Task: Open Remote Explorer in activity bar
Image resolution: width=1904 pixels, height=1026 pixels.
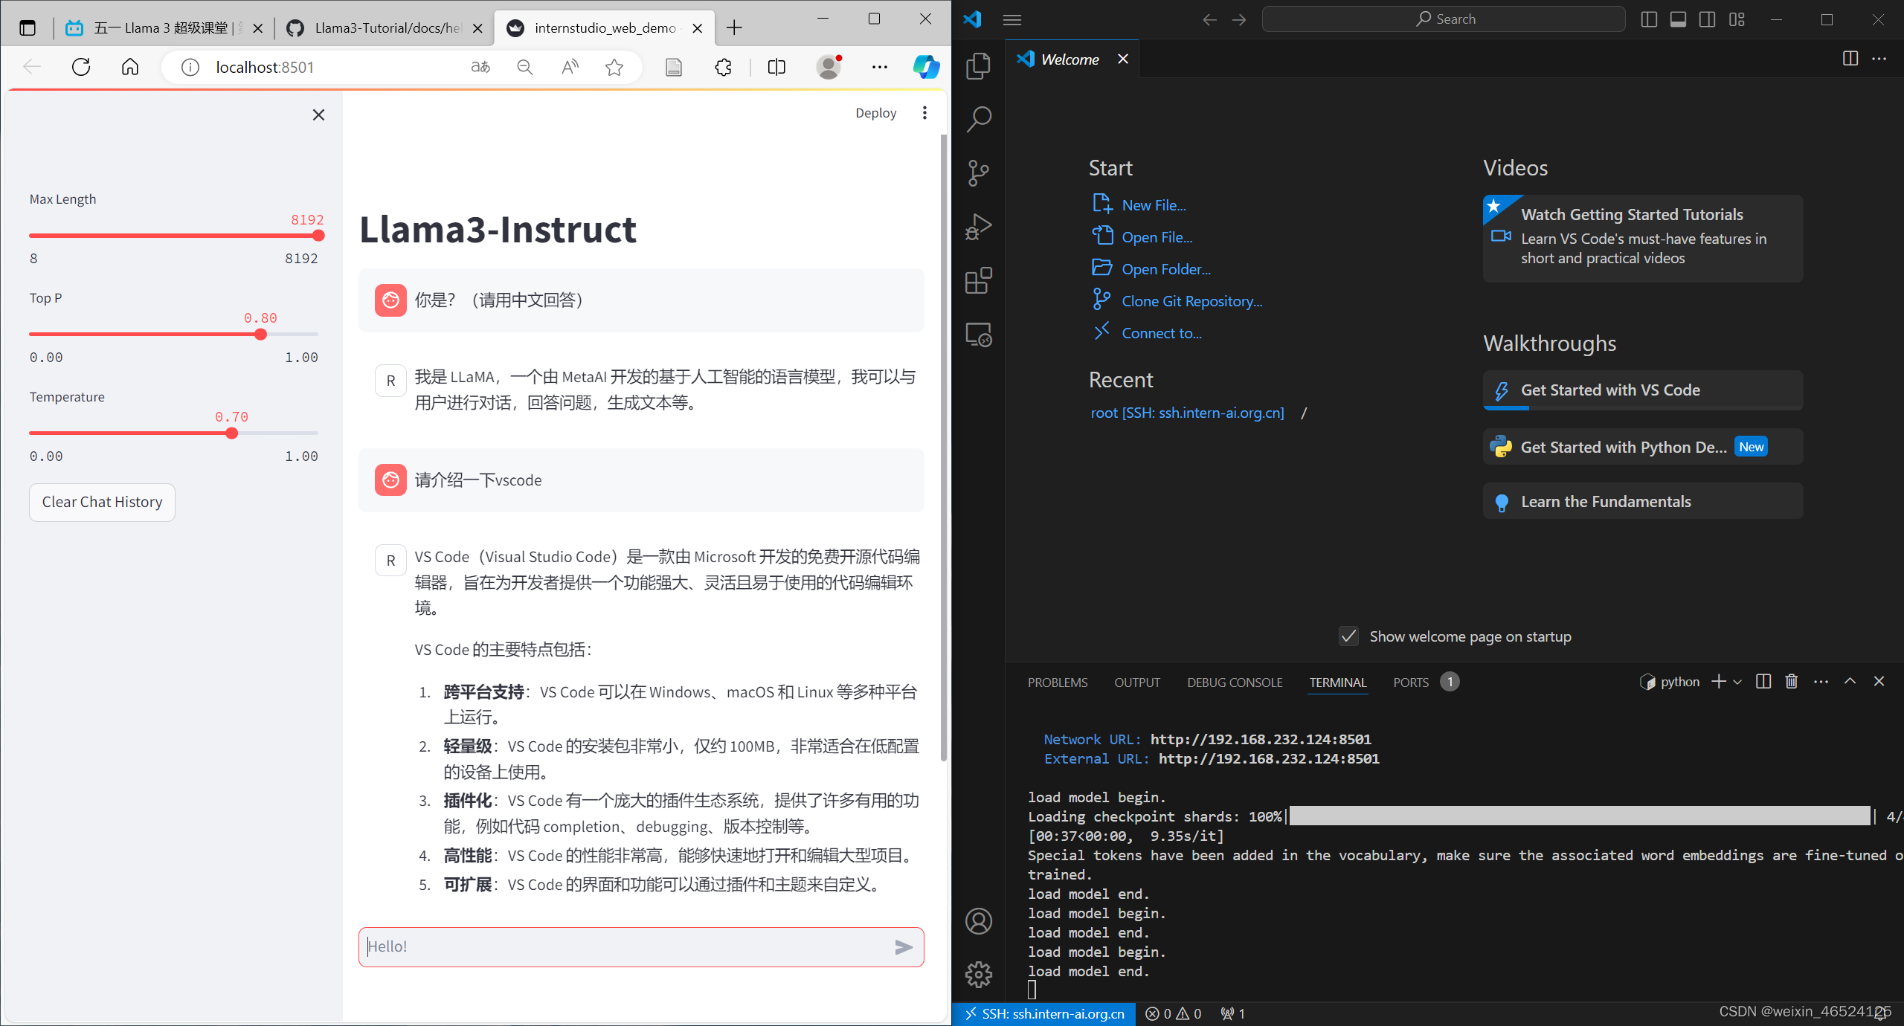Action: coord(978,335)
